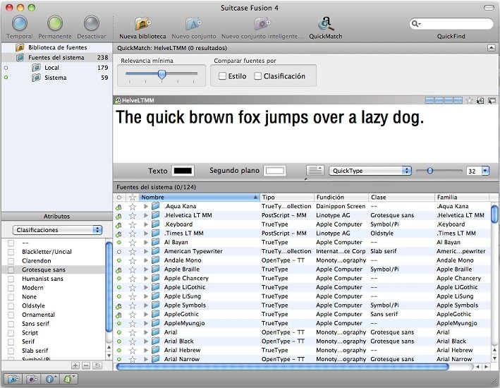Viewport: 500px width, 388px height.
Task: Check the Modern classification
Action: click(11, 288)
